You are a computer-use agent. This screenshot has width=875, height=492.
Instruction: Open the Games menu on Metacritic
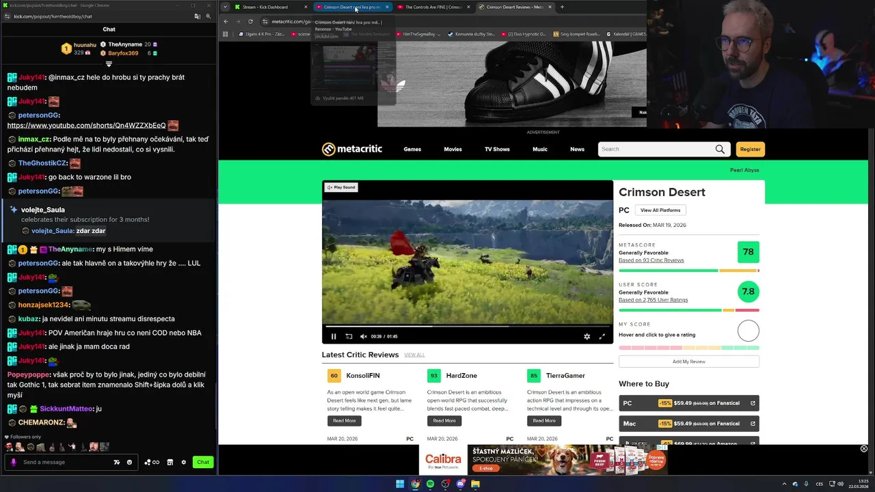(412, 149)
